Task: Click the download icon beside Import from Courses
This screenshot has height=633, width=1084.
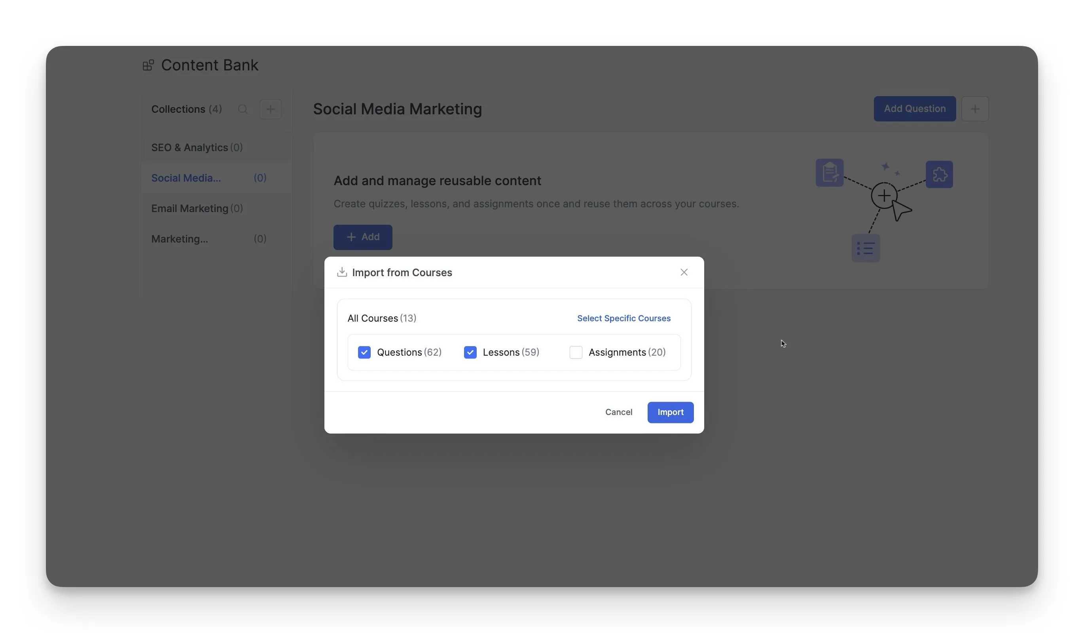Action: click(342, 272)
